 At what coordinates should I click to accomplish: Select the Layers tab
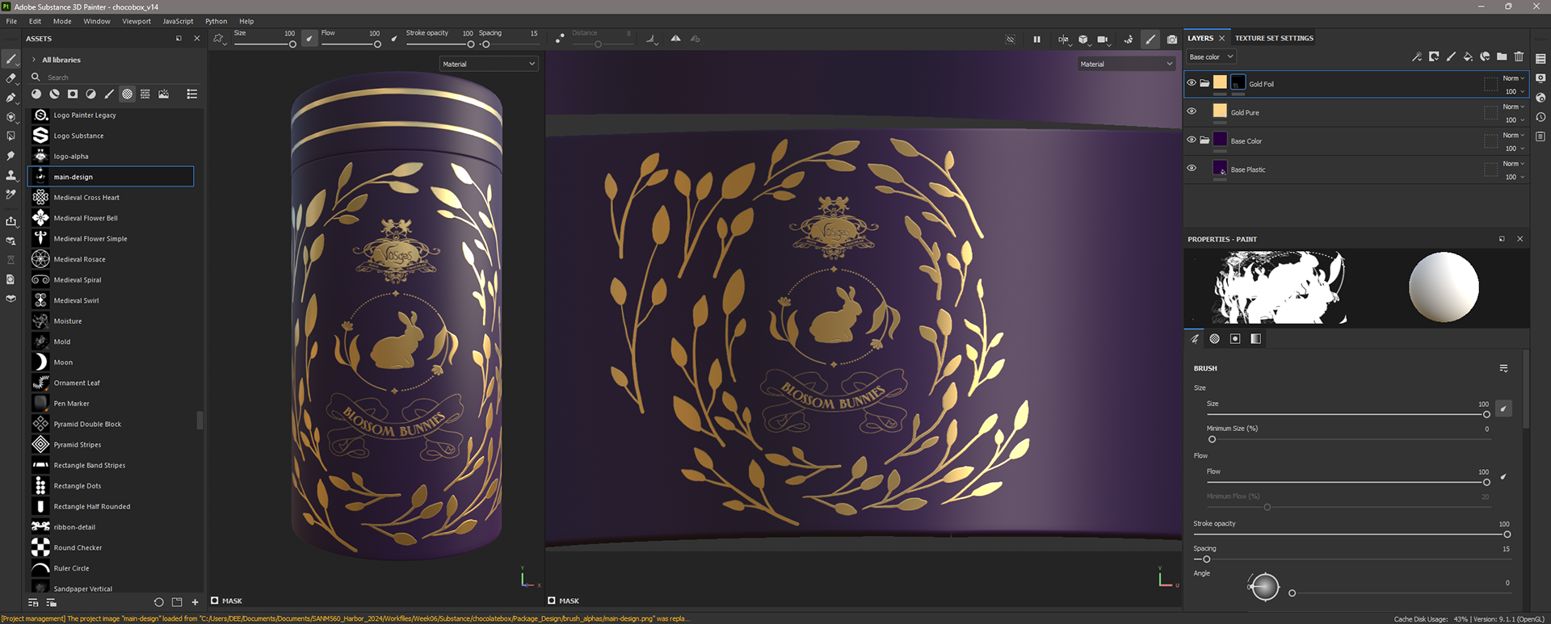(x=1200, y=38)
